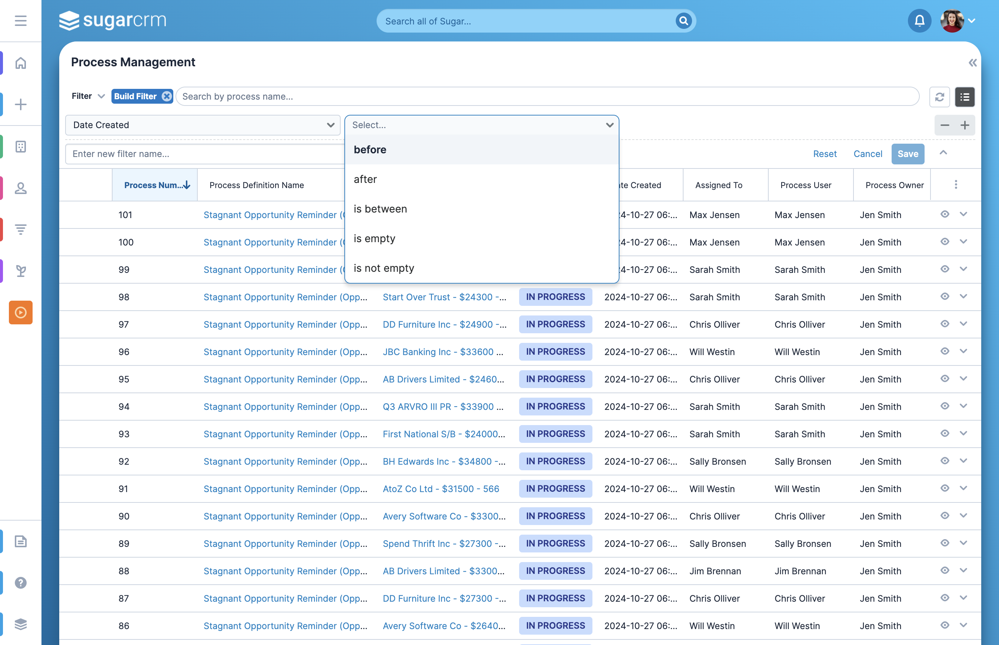Open the Filter dropdown
The height and width of the screenshot is (645, 999).
click(88, 96)
